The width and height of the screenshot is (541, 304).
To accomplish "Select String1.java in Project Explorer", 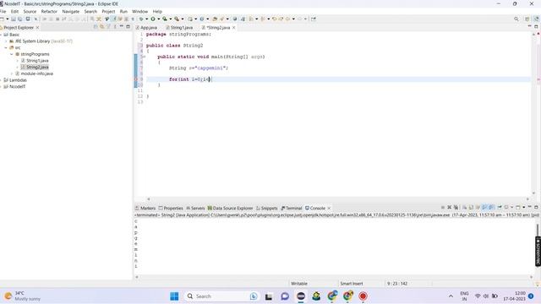I will pos(37,61).
